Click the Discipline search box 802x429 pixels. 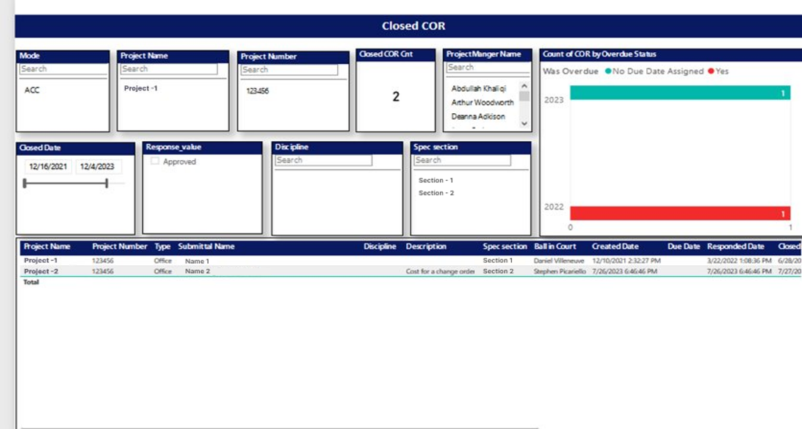click(x=323, y=160)
